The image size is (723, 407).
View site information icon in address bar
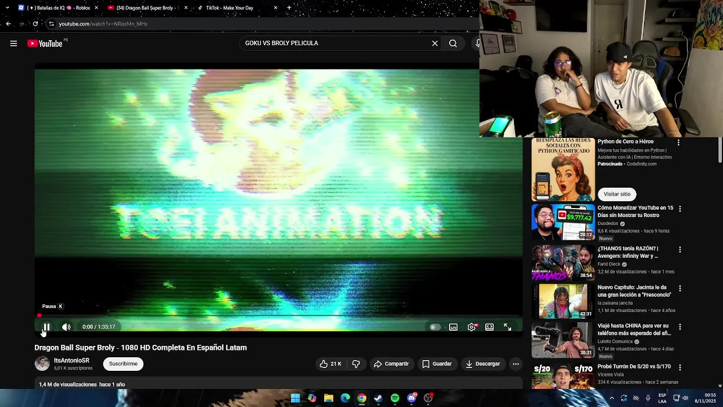point(51,24)
